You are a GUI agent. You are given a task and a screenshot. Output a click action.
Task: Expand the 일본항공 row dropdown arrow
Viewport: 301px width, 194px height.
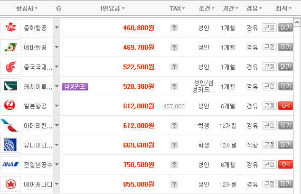coord(57,106)
